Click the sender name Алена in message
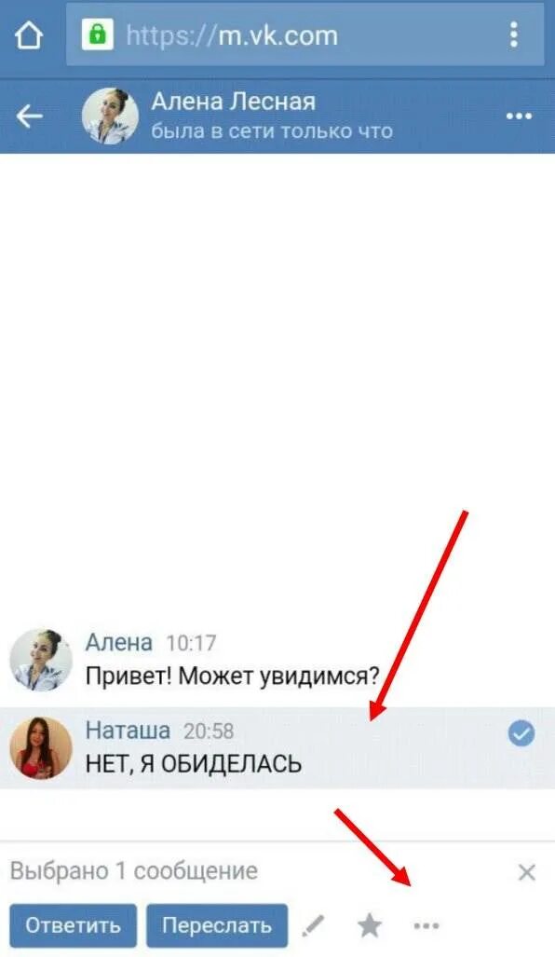The width and height of the screenshot is (555, 957). (119, 642)
